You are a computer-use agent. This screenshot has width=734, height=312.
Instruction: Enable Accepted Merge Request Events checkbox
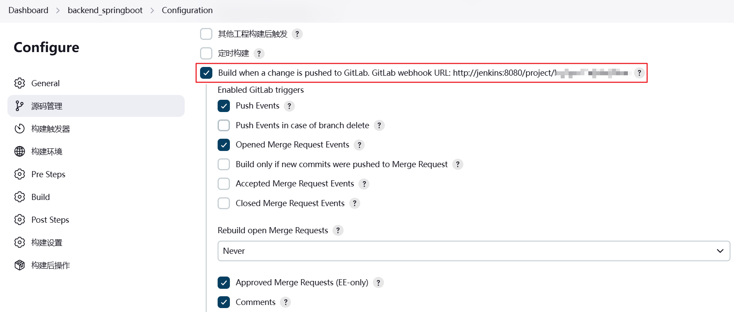click(x=224, y=184)
